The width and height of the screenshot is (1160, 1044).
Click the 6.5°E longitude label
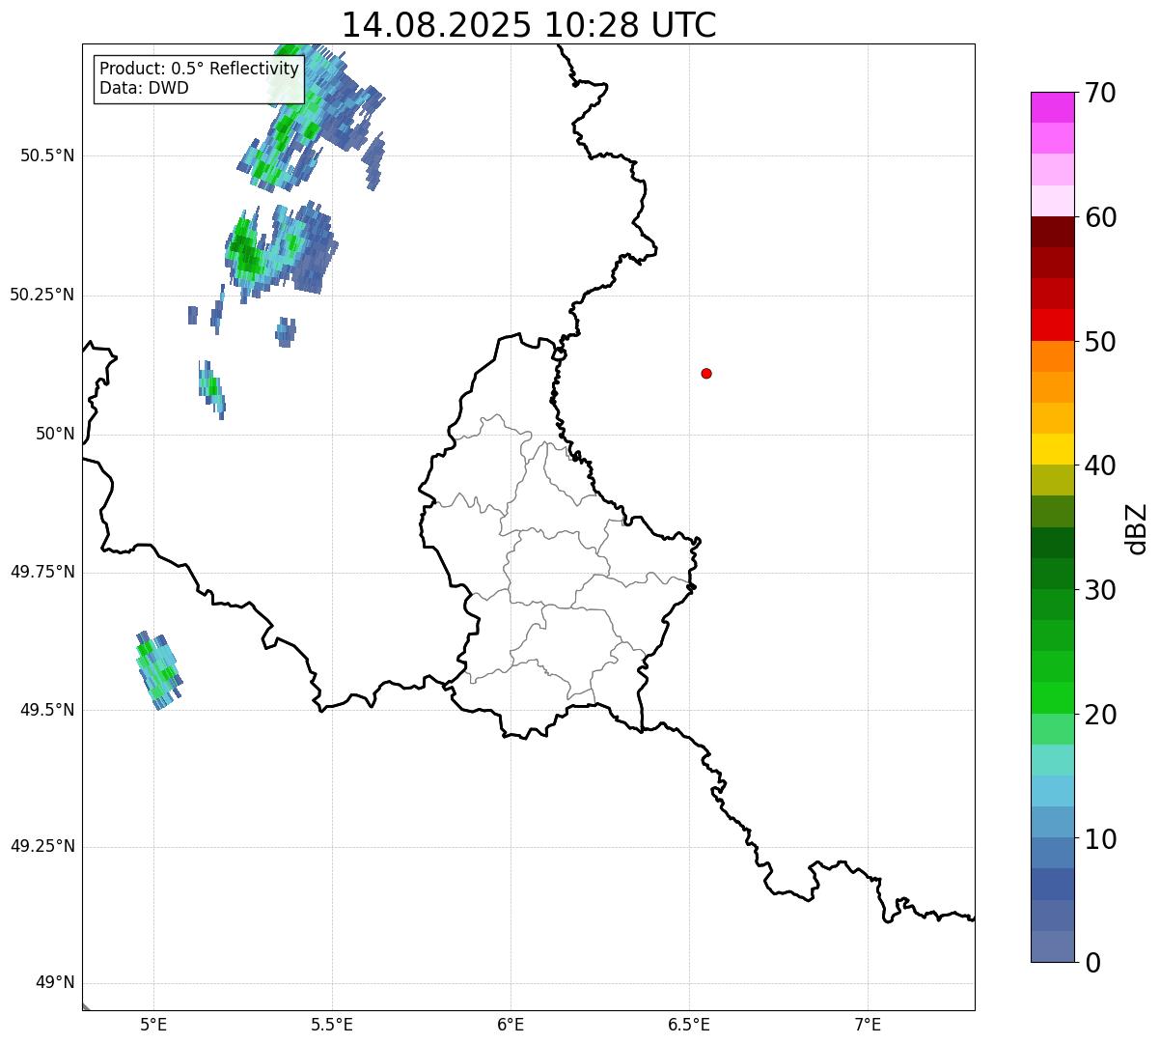coord(689,1024)
